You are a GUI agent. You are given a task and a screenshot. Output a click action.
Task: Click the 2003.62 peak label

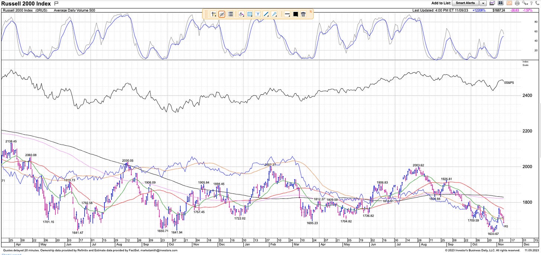point(418,165)
